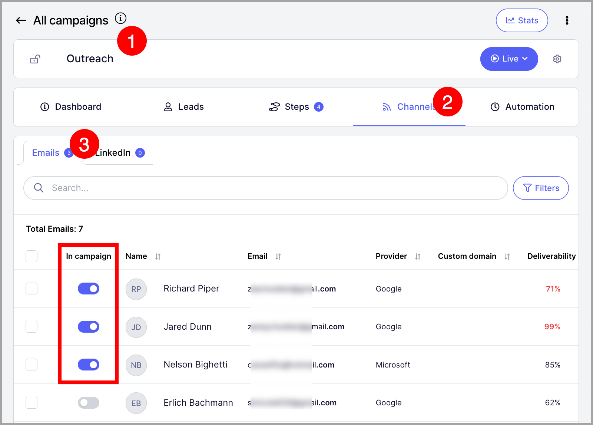
Task: Open the three-dot more options menu
Action: pyautogui.click(x=567, y=20)
